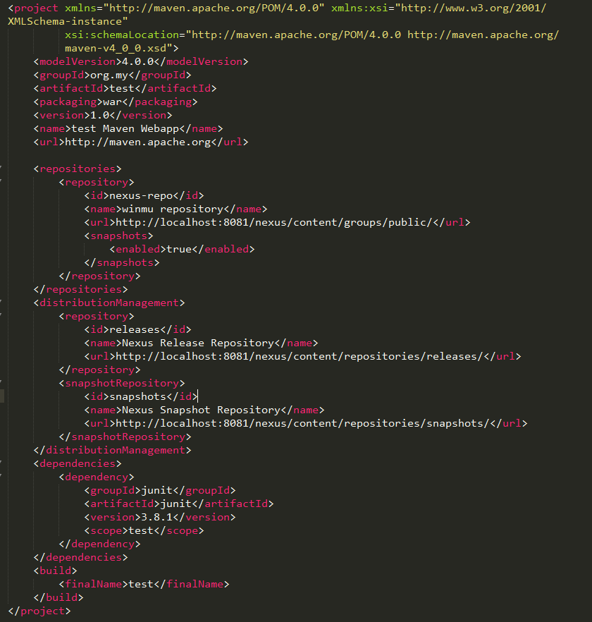The image size is (592, 622).
Task: Click the repositories/releases URL
Action: click(x=299, y=356)
